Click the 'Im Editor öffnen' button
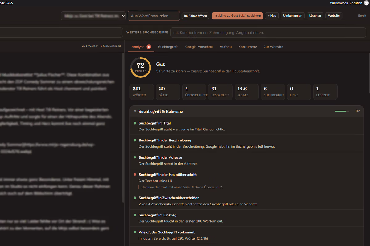Image resolution: width=370 pixels, height=246 pixels. [195, 16]
